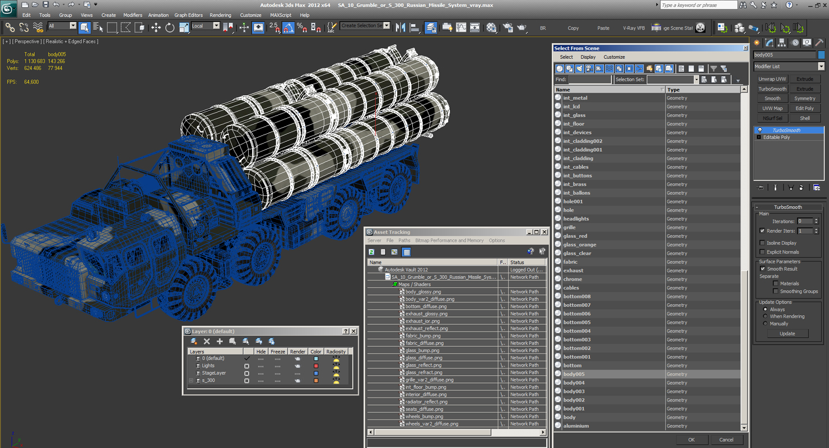
Task: Click the Cancel button in Select From Scene
Action: [x=726, y=440]
